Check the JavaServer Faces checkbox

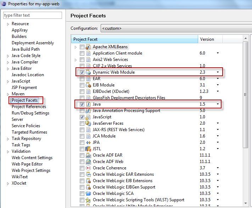tap(82, 124)
